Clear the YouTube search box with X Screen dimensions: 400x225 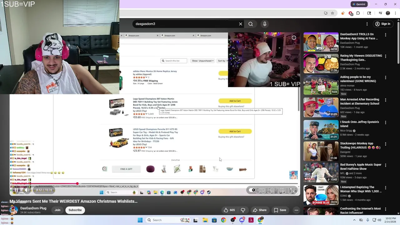(241, 24)
